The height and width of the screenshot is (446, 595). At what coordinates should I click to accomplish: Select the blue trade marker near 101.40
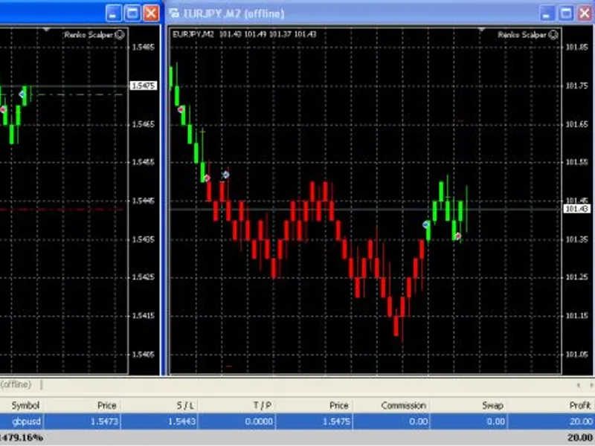[425, 224]
